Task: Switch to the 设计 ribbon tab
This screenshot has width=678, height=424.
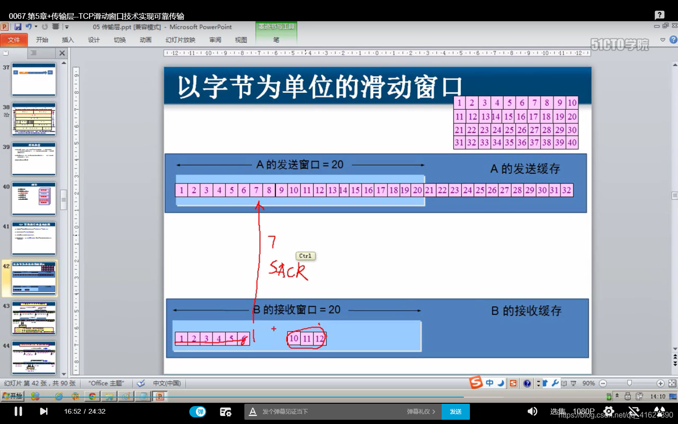Action: pyautogui.click(x=94, y=40)
